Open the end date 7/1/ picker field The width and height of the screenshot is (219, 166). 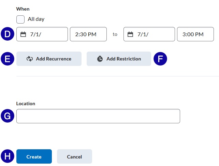point(149,34)
